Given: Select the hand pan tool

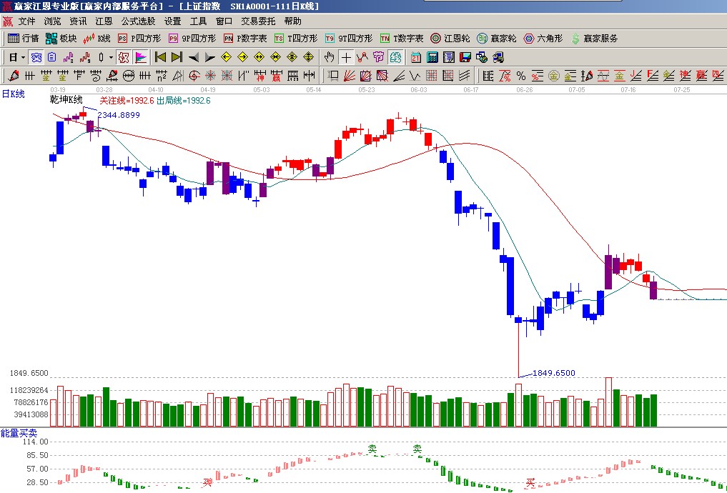Looking at the screenshot, I should (x=329, y=57).
